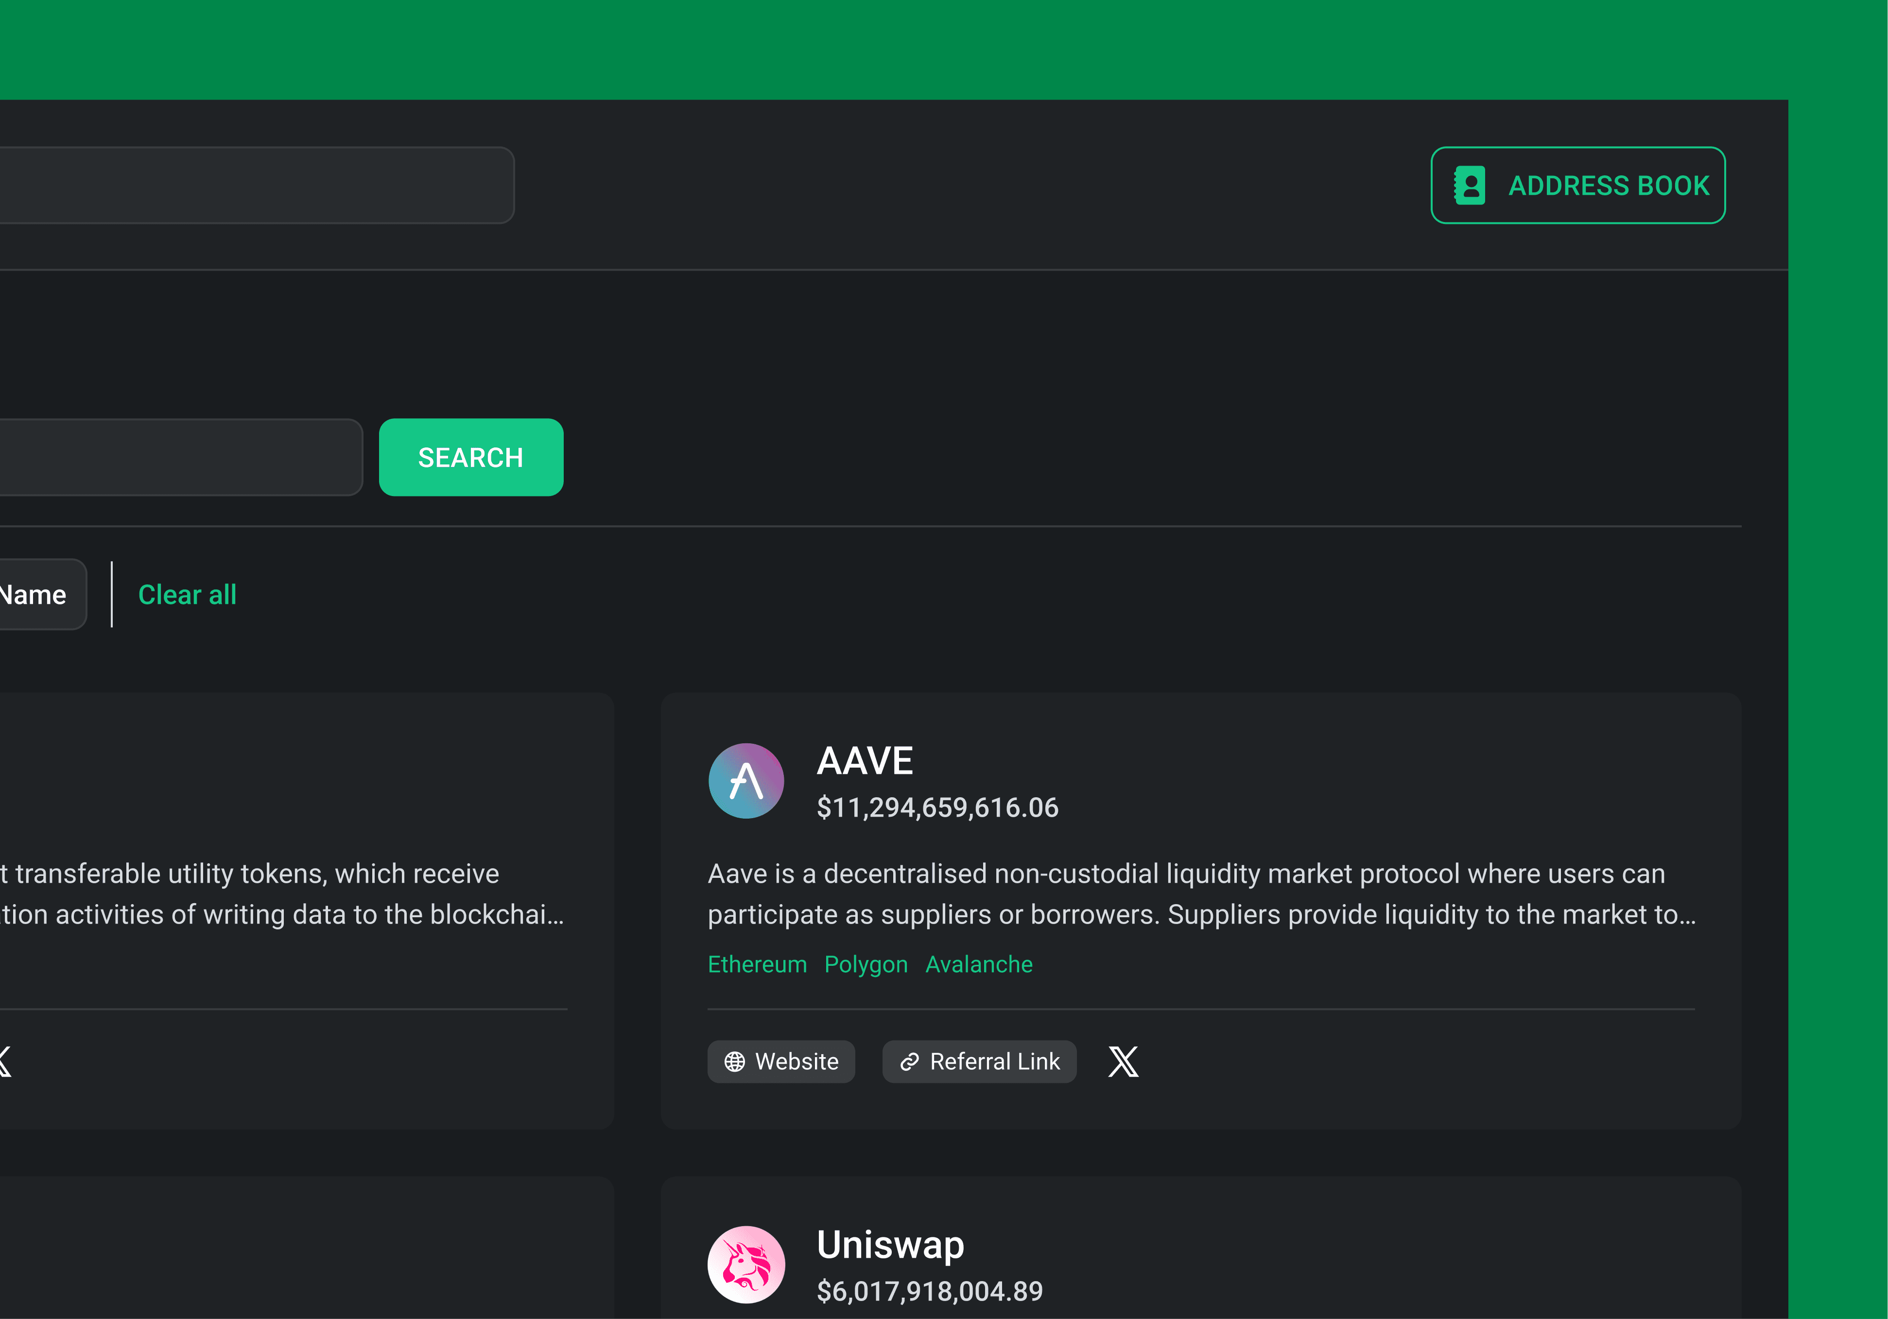Viewport: 1888px width, 1319px height.
Task: Open the AAVE Website link
Action: coord(781,1061)
